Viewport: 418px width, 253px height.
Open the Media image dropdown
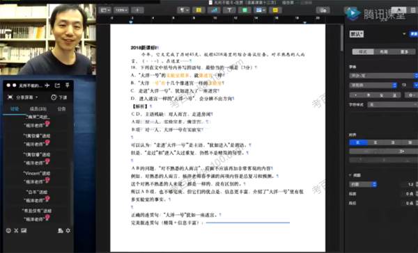(260, 10)
